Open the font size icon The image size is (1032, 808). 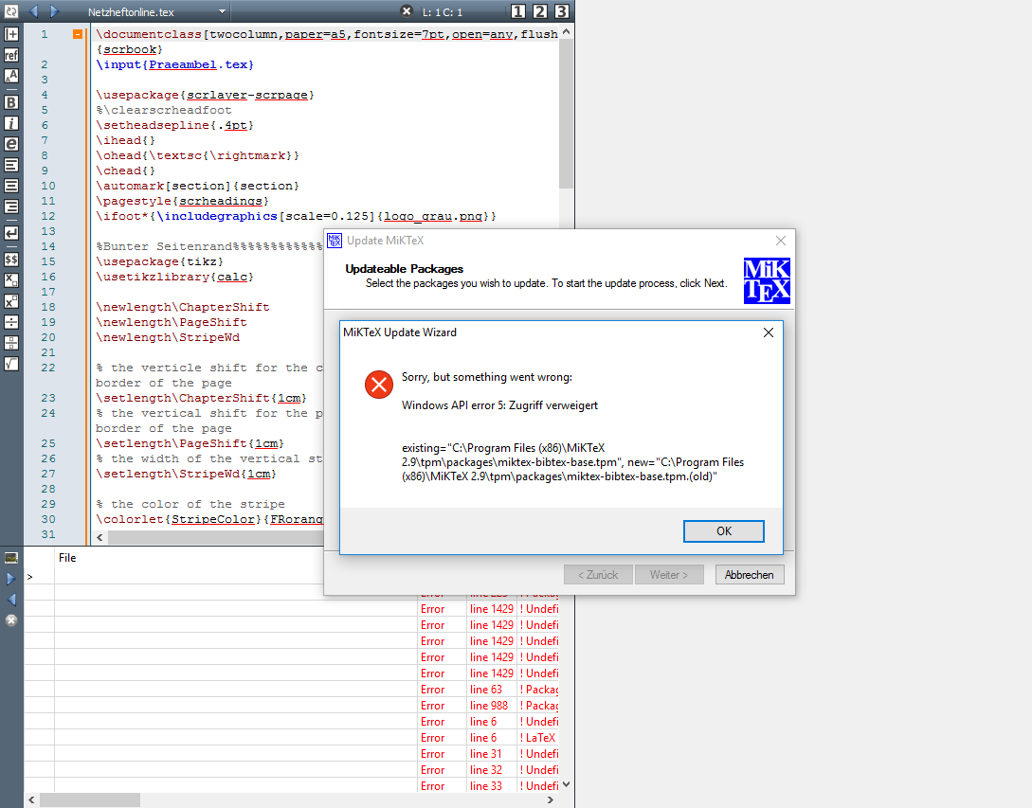point(11,77)
